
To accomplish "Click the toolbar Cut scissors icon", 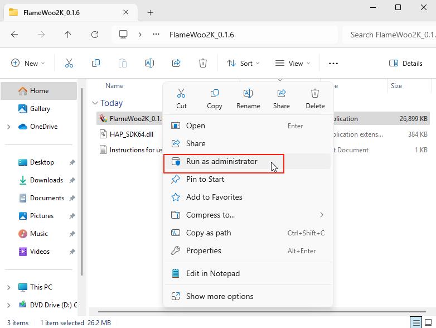I will click(x=69, y=63).
